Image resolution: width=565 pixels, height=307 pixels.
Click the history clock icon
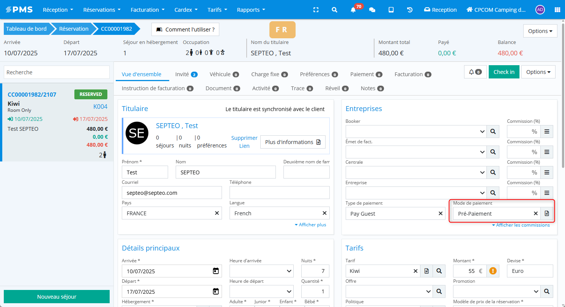(x=410, y=10)
